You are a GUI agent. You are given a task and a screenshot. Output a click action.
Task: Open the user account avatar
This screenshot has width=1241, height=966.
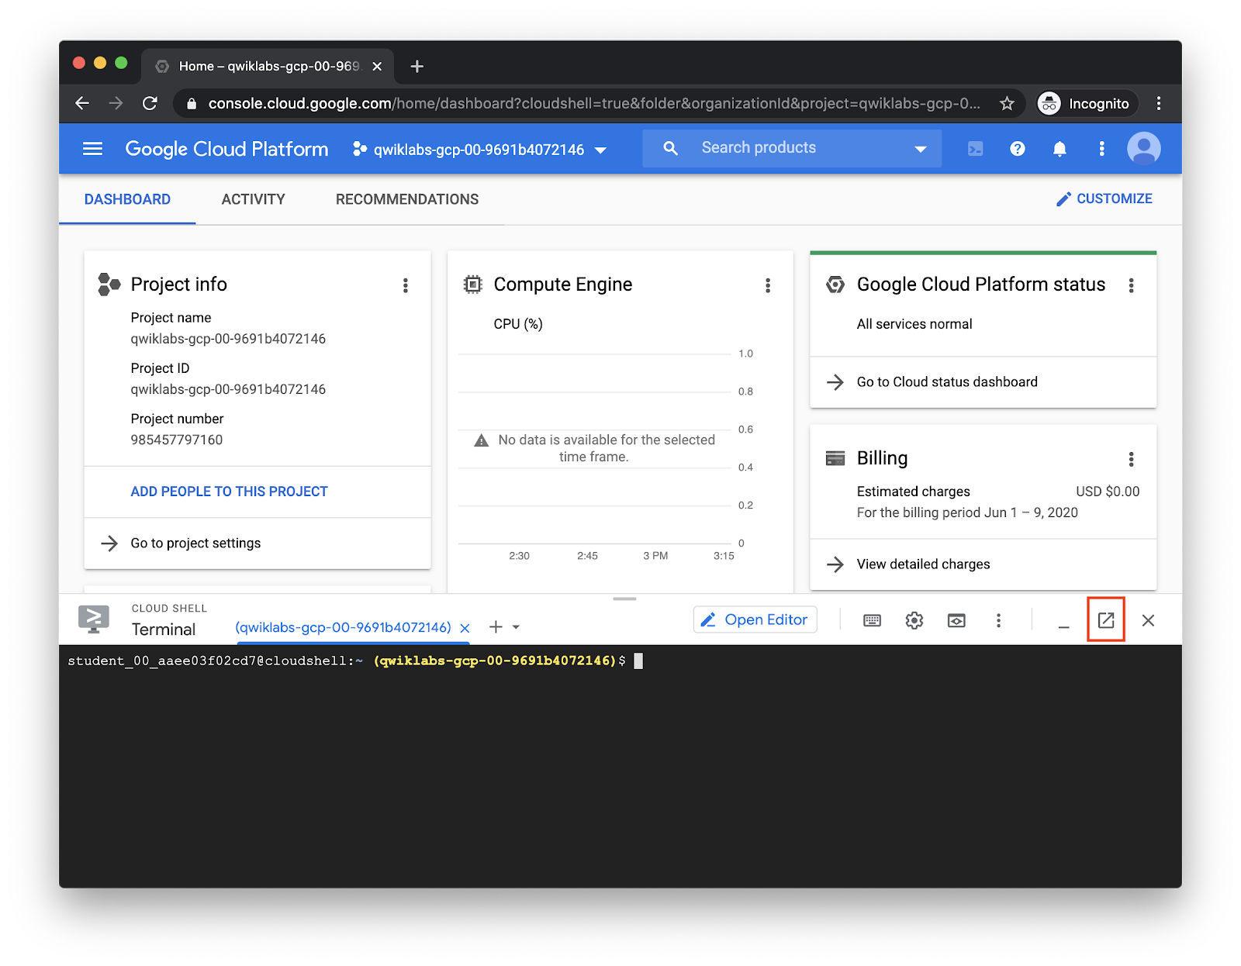coord(1143,149)
